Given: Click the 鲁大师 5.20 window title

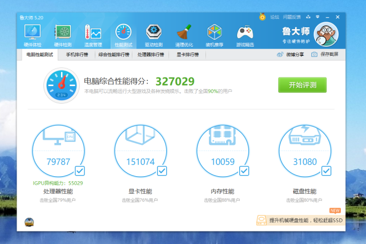Looking at the screenshot, I should tap(31, 18).
